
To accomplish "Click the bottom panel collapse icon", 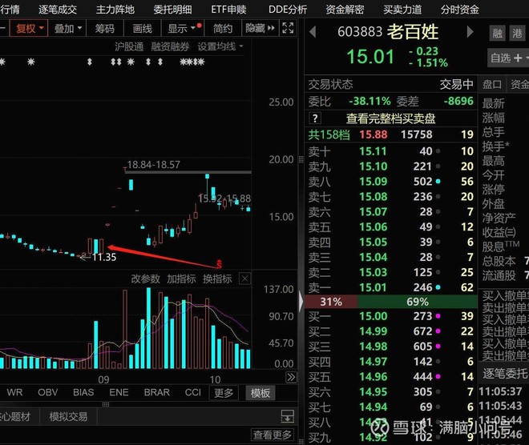I will point(288,416).
